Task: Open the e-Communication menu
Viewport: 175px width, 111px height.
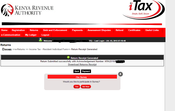Action: [11, 35]
